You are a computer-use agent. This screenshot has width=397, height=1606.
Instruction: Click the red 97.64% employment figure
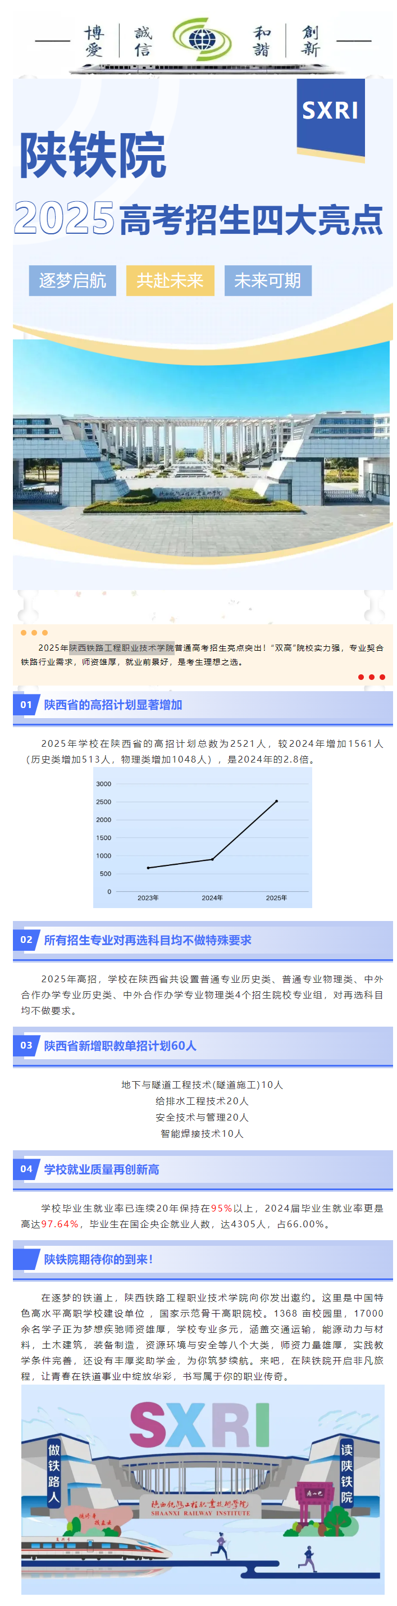click(60, 1224)
